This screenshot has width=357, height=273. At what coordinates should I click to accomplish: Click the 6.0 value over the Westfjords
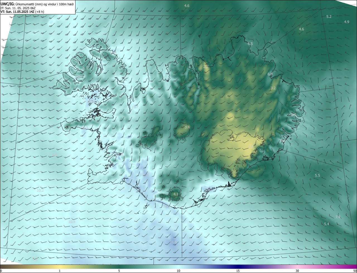(85, 68)
